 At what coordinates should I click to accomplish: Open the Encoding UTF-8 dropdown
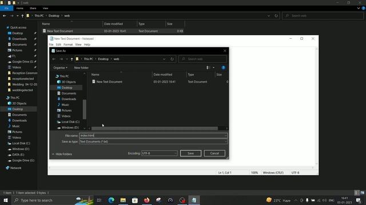click(x=159, y=153)
